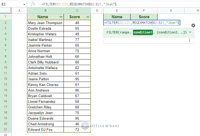Select cell Isabel Martinez
Viewport: 200px width, 136px height.
pos(45,40)
